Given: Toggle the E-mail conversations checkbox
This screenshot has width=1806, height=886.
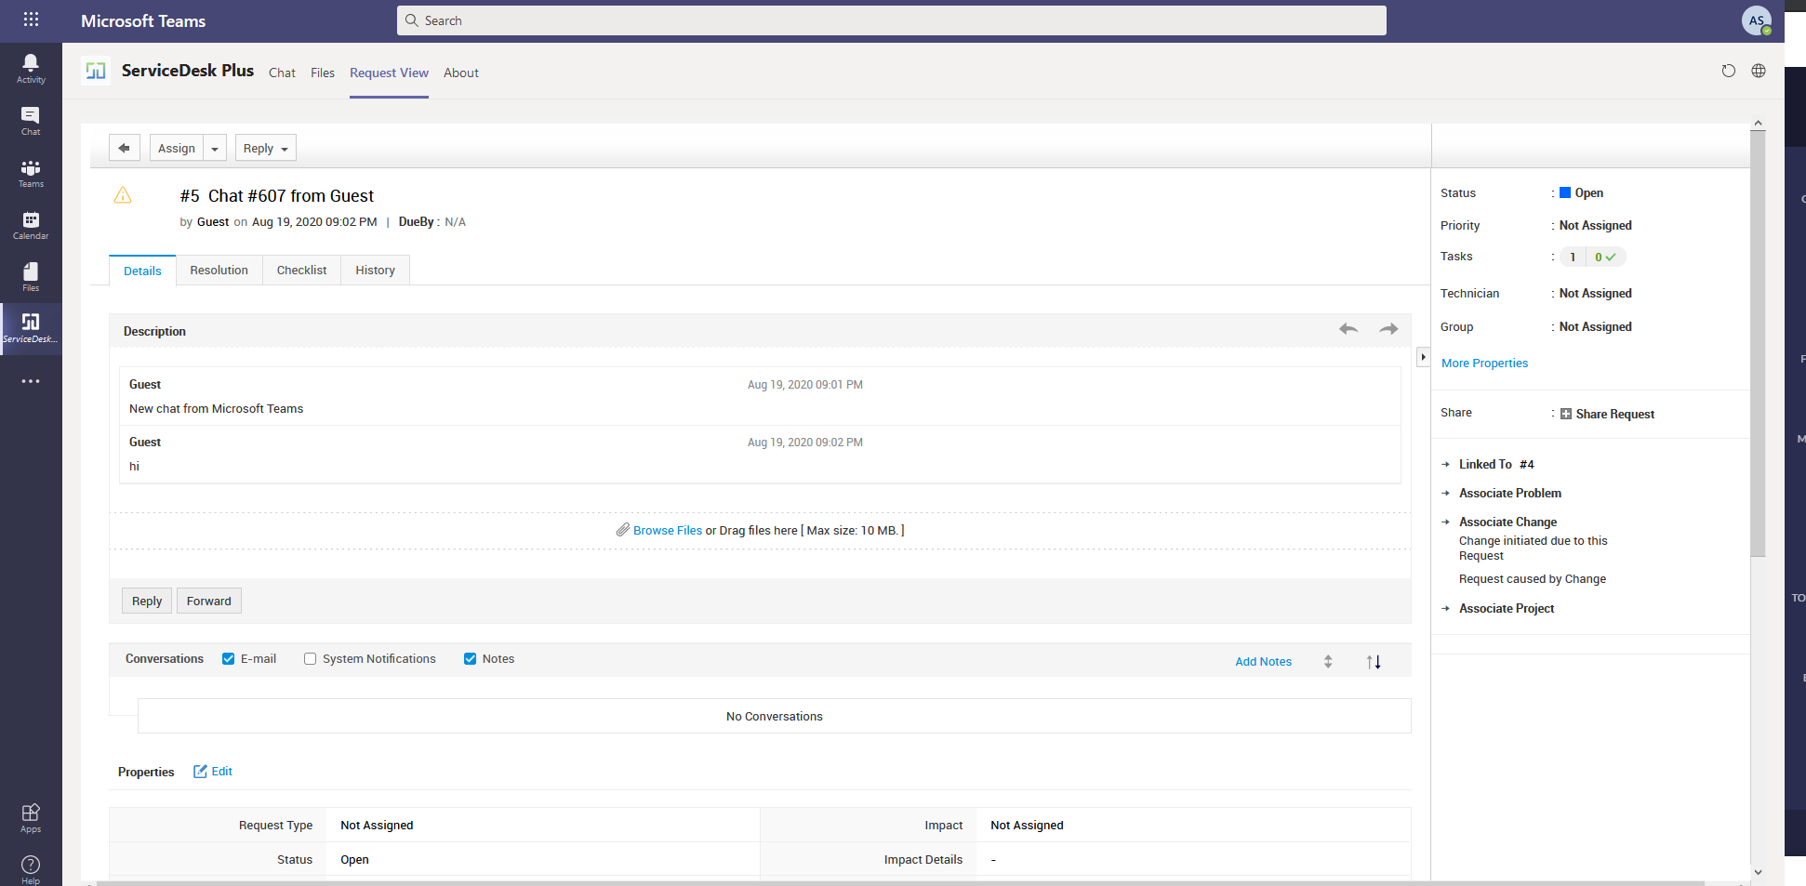Looking at the screenshot, I should pos(228,659).
